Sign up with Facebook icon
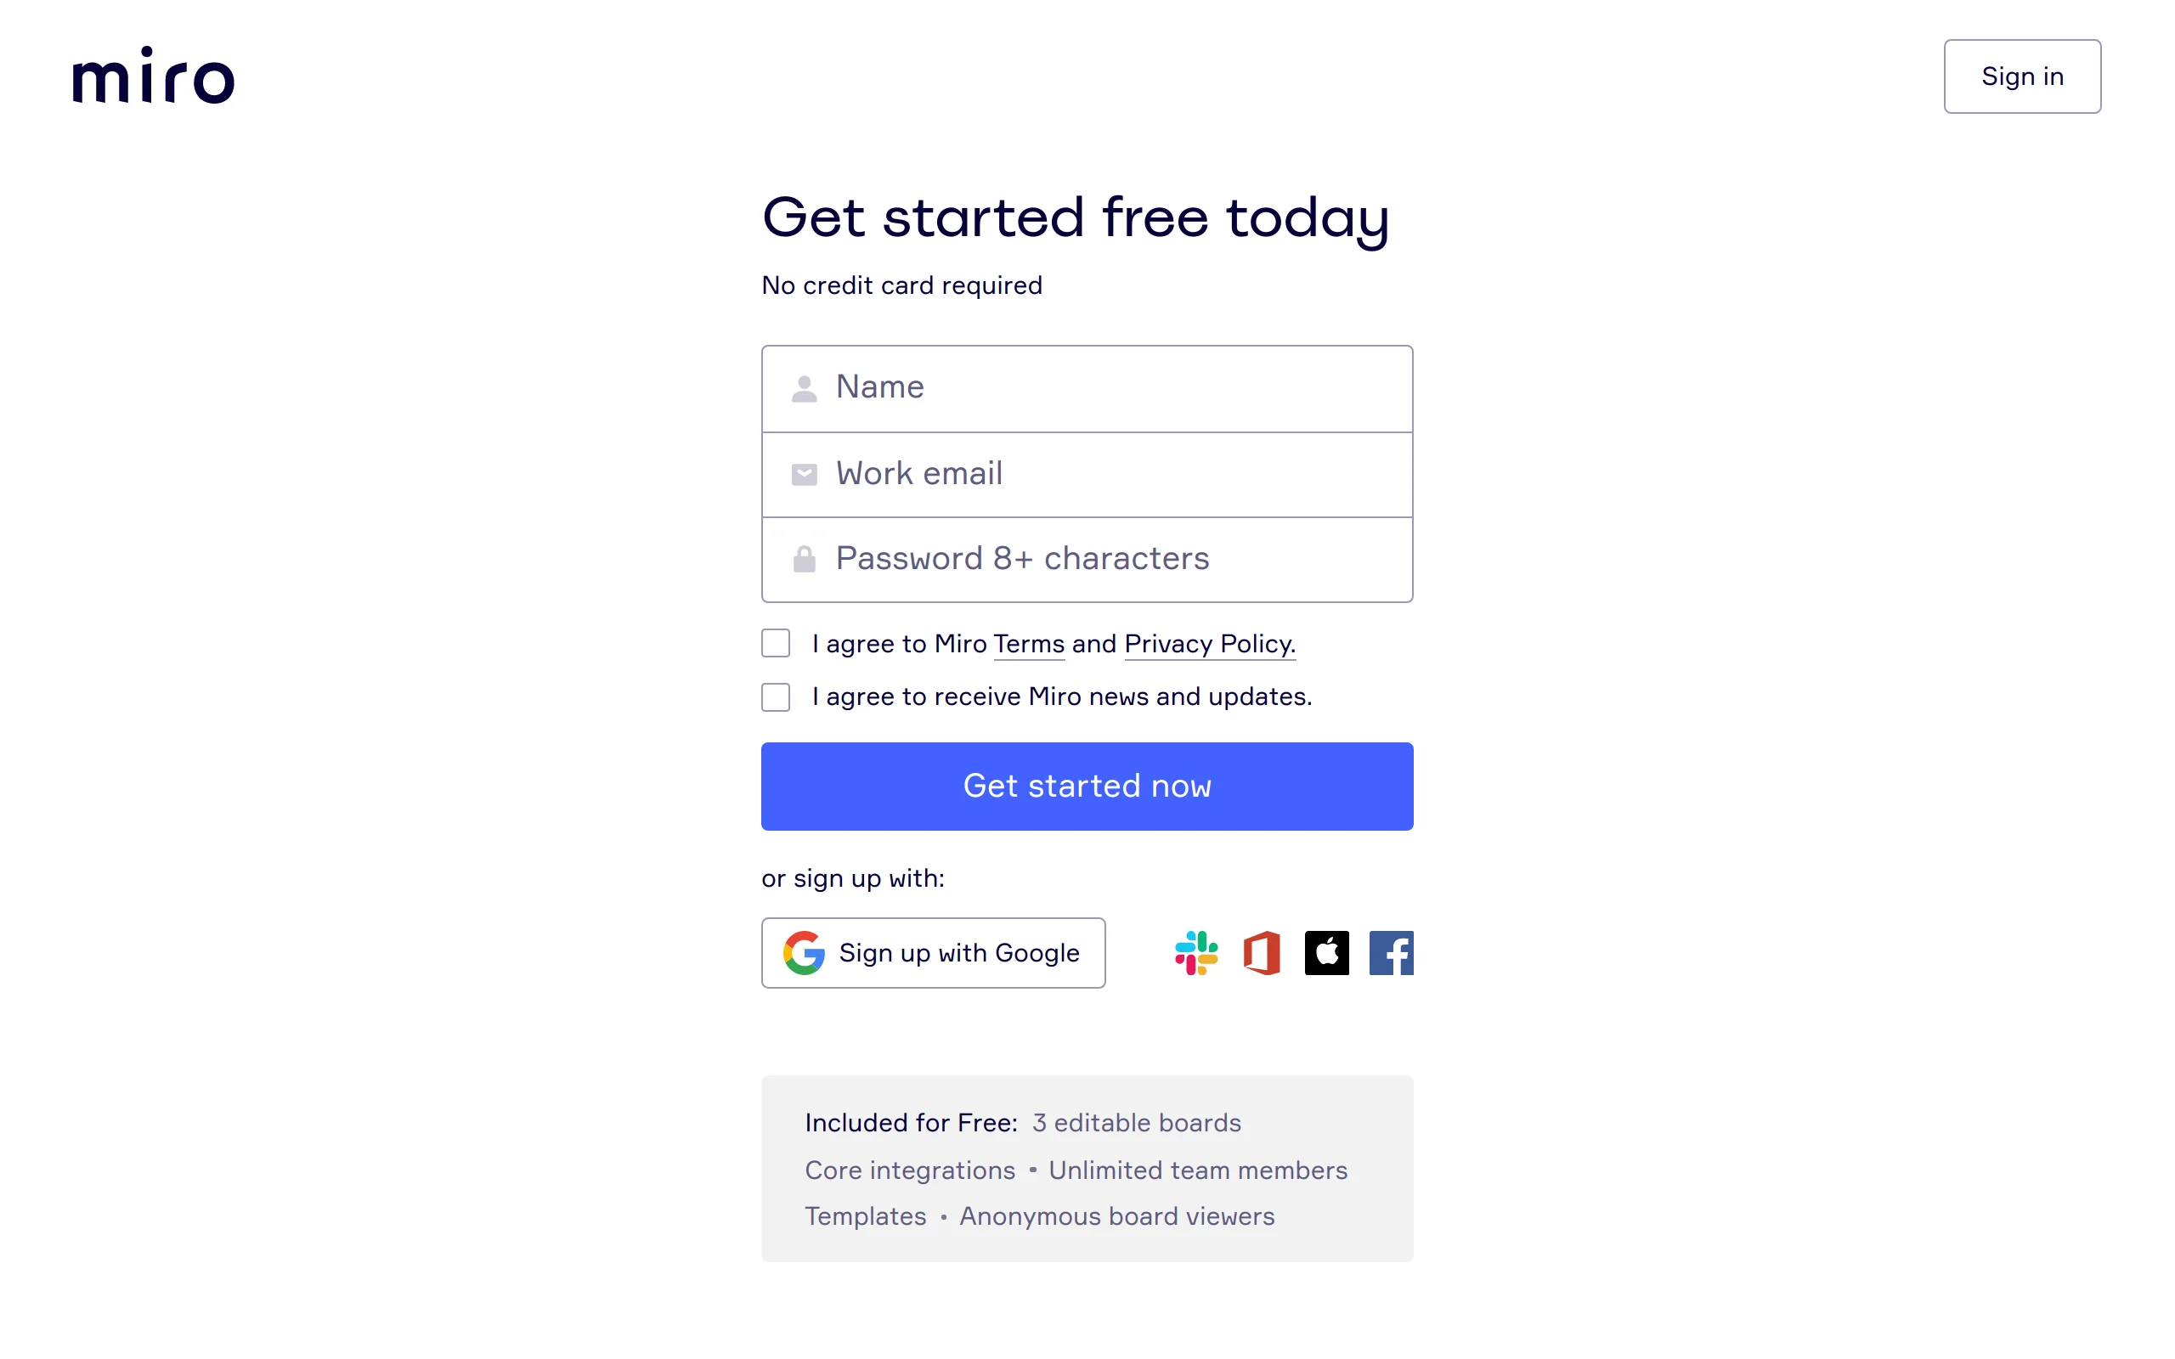The image size is (2175, 1359). 1390,953
